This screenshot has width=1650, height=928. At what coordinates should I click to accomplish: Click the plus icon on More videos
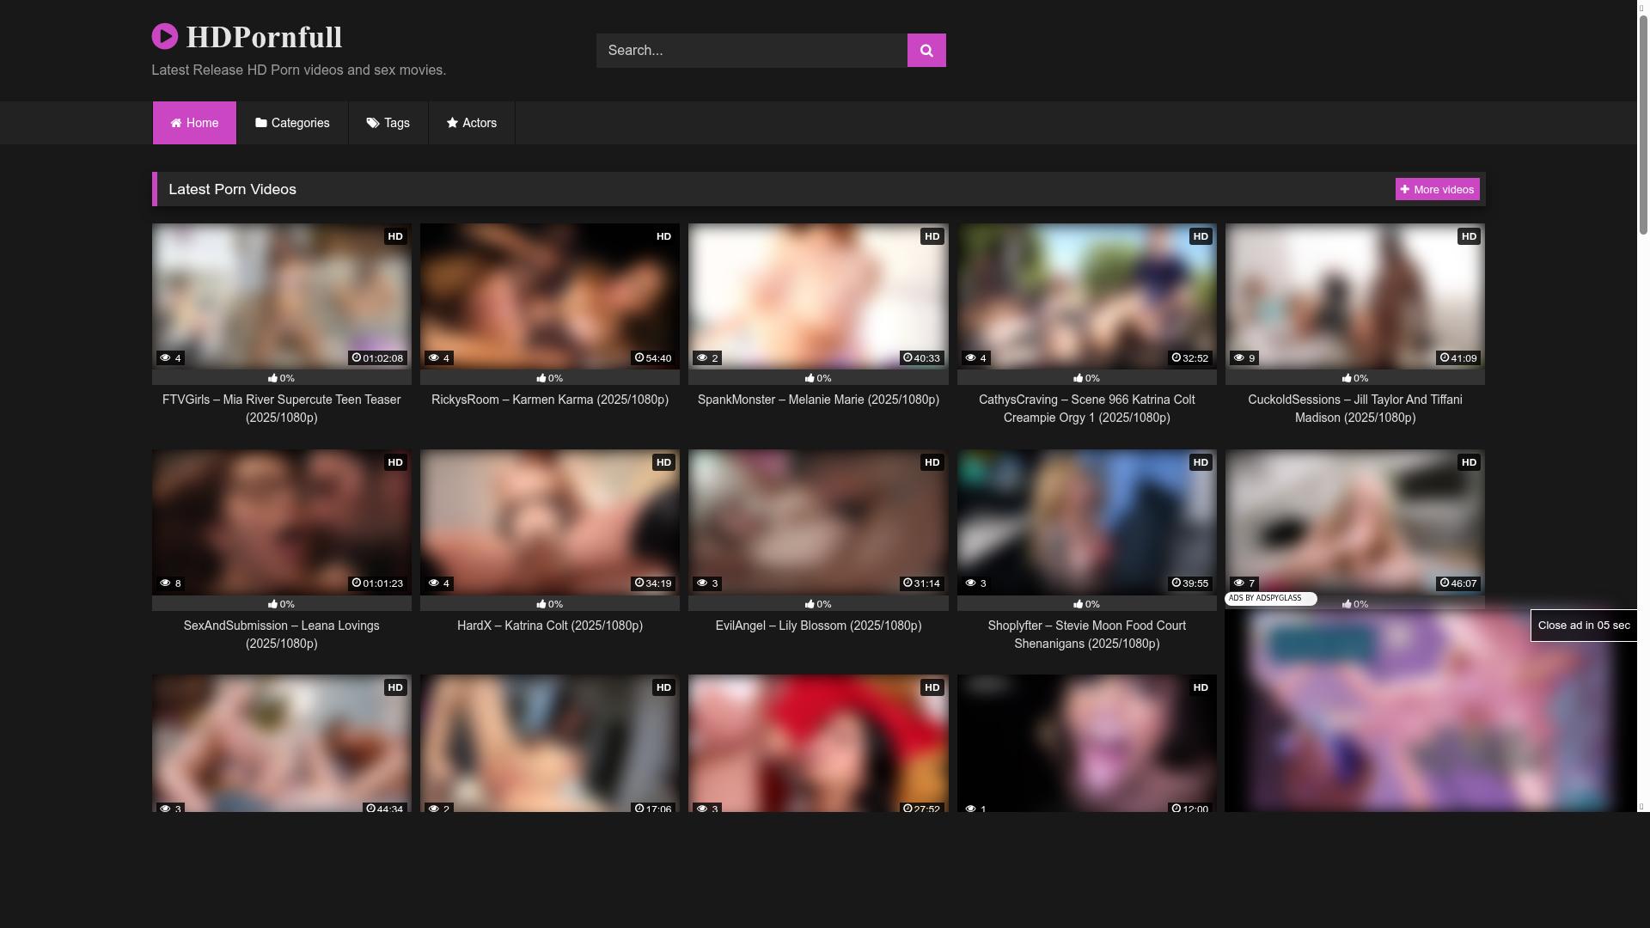1404,189
